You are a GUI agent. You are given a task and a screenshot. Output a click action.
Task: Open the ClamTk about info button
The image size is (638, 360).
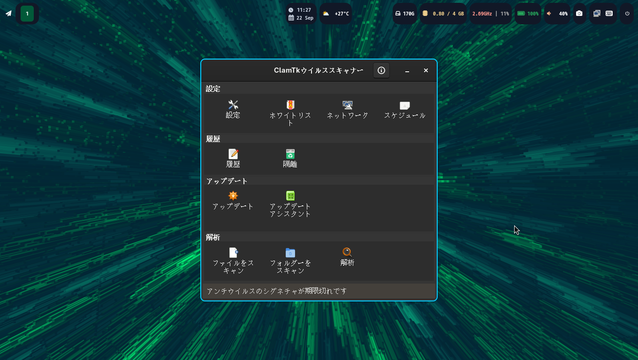tap(381, 70)
